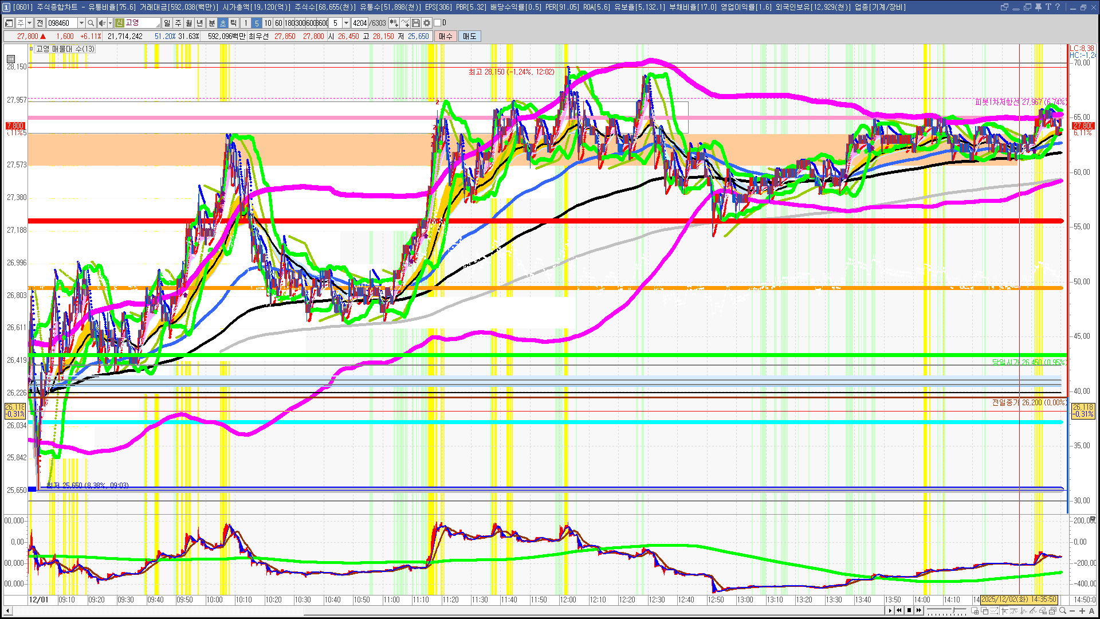Open the interval value dropdown arrow
Screen dimensions: 1100x619
coord(346,23)
